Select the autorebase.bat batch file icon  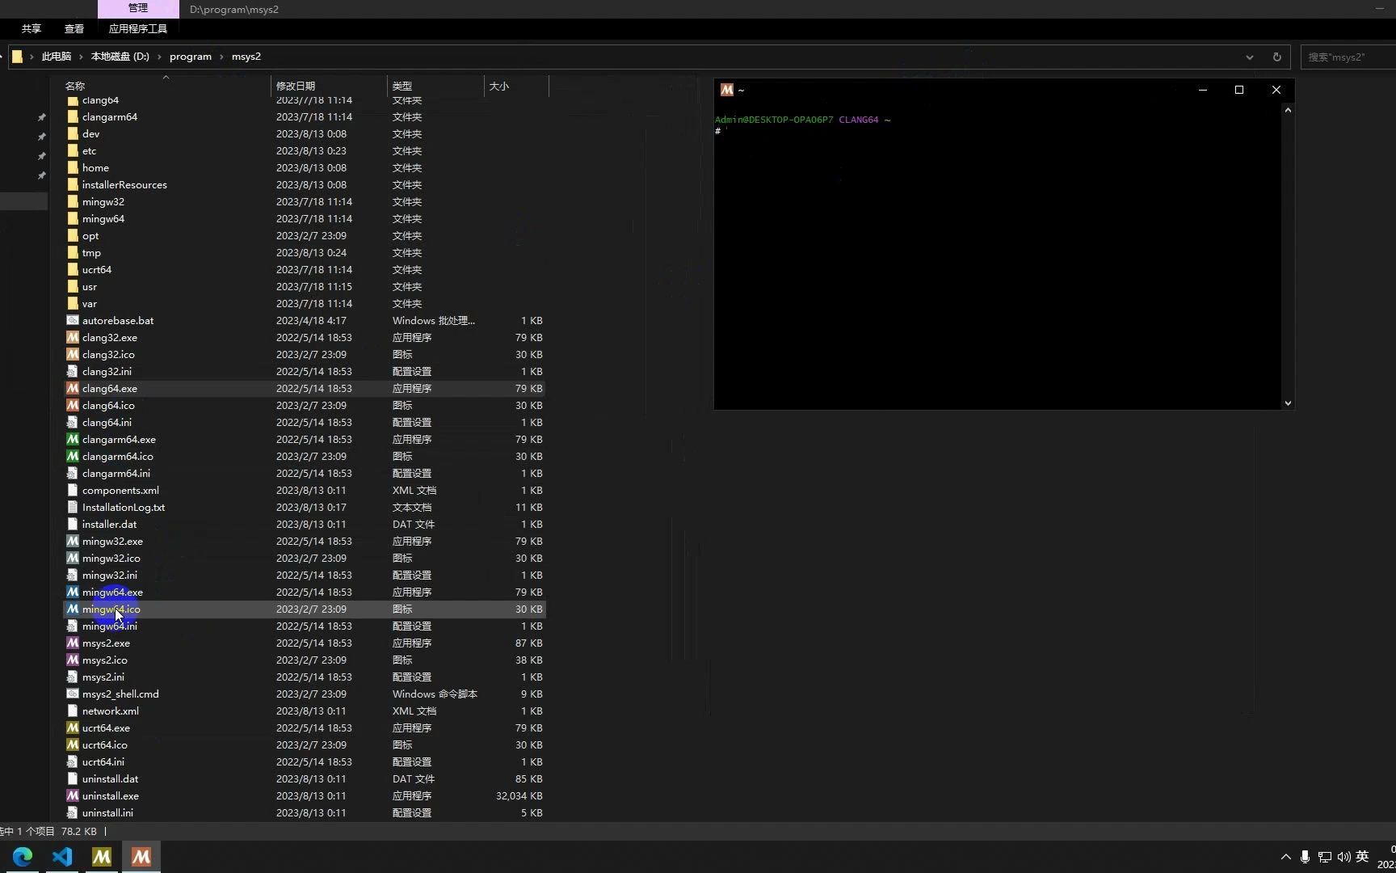point(72,321)
